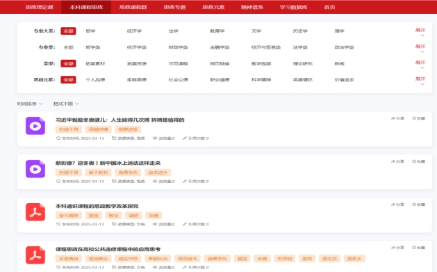Filter 专业大类 by 教育学
This screenshot has width=437, height=272.
217,31
